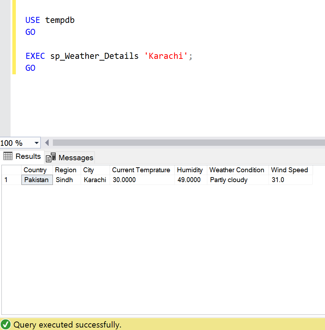This screenshot has height=330, width=325.
Task: Click the horizontal scrollbar left arrow
Action: click(47, 143)
